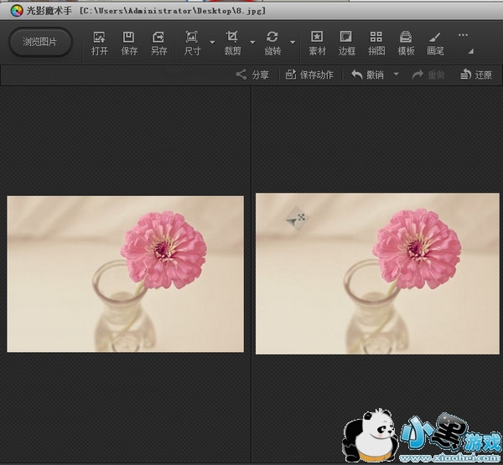Select the 尺寸 resize tool
503x465 pixels.
click(192, 43)
